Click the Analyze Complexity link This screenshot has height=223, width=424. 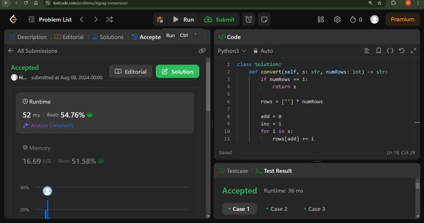(x=48, y=126)
